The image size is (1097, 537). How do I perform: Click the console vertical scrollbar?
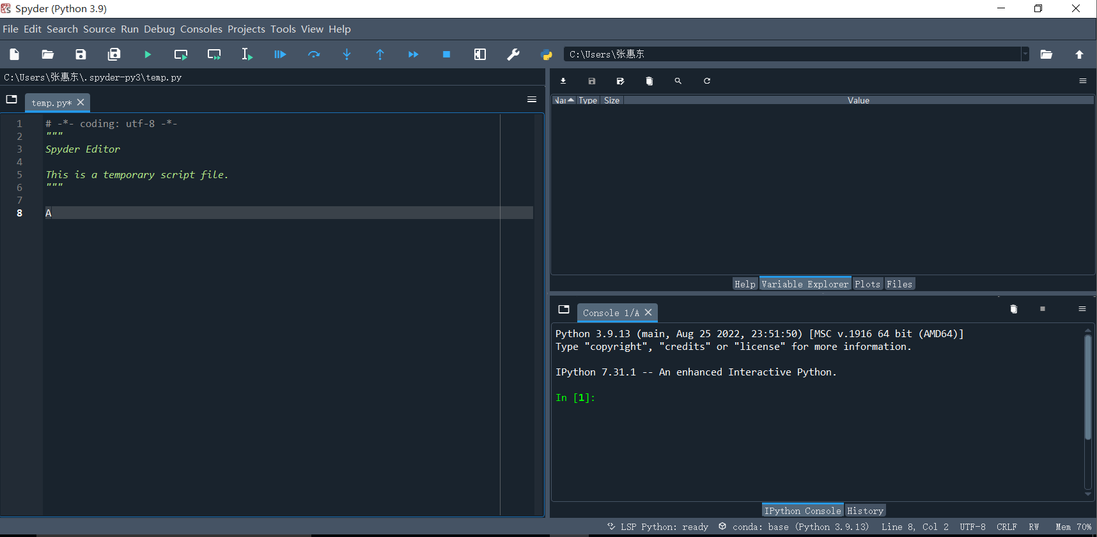[x=1088, y=387]
